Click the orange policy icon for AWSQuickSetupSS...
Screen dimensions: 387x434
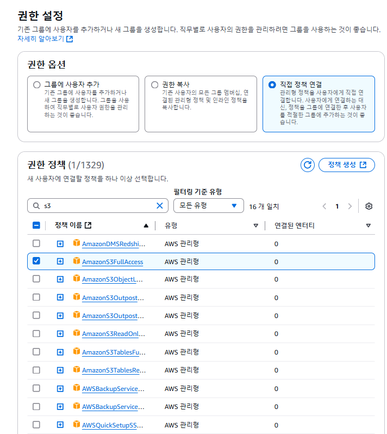point(77,424)
